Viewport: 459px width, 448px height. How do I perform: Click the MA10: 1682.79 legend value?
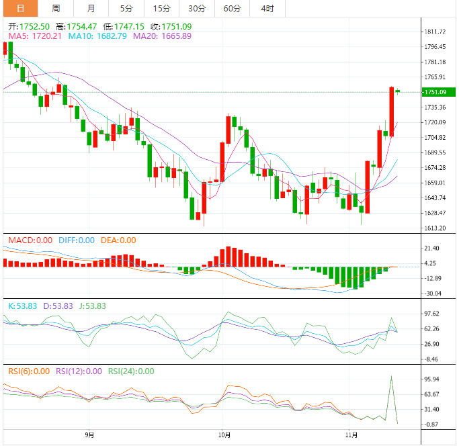(x=97, y=36)
